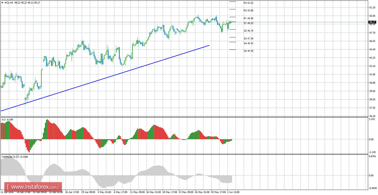Click the S4 46.43 support label

coord(248,43)
